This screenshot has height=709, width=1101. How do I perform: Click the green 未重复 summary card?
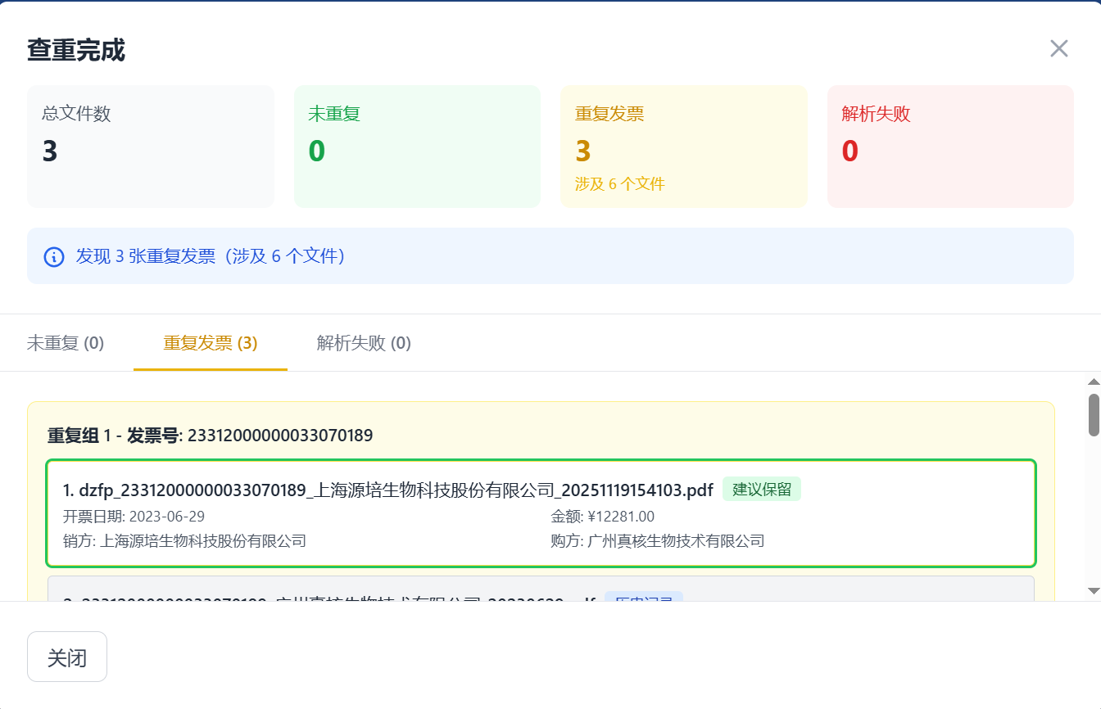(417, 146)
